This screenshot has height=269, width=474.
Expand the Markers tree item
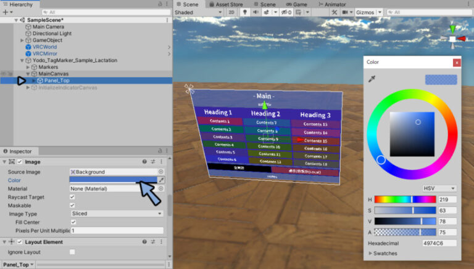(x=28, y=67)
